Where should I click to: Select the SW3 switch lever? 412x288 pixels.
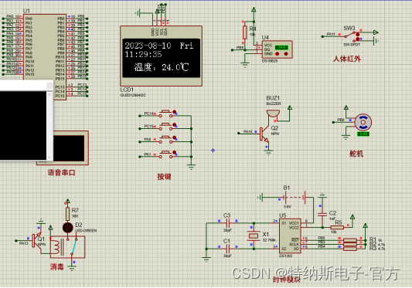(349, 35)
